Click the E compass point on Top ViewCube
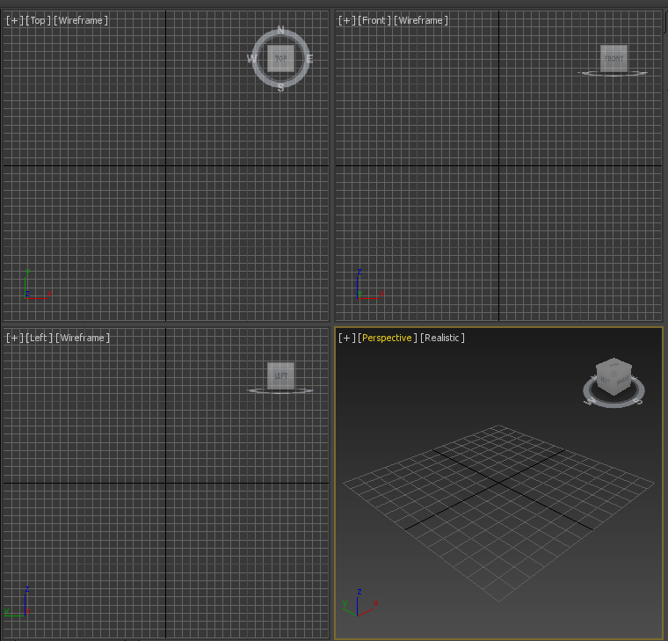The image size is (668, 641). (309, 59)
